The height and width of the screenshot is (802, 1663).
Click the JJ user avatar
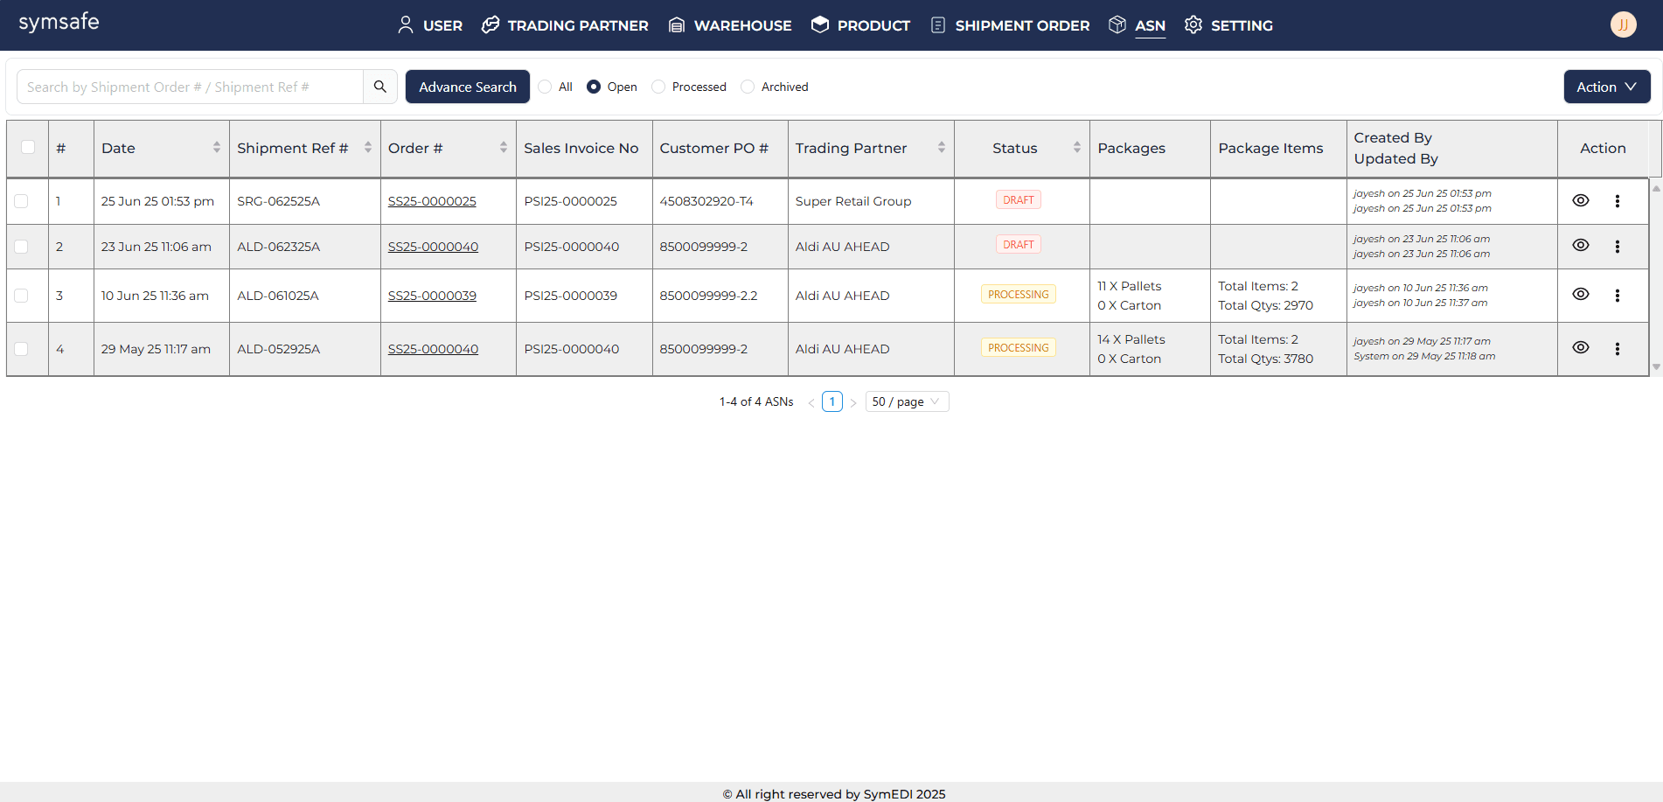tap(1623, 24)
